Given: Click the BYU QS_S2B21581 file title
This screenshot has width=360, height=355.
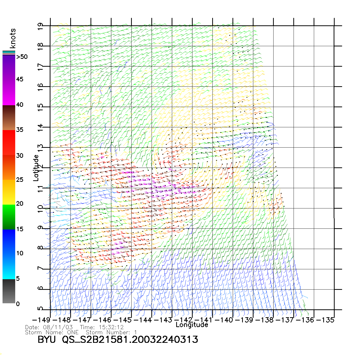Looking at the screenshot, I should click(118, 340).
